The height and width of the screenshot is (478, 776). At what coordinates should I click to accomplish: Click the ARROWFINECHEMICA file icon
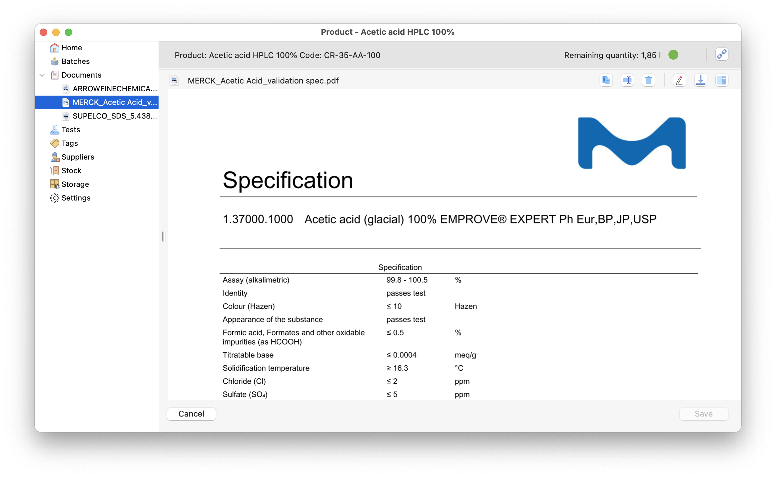[x=66, y=89]
